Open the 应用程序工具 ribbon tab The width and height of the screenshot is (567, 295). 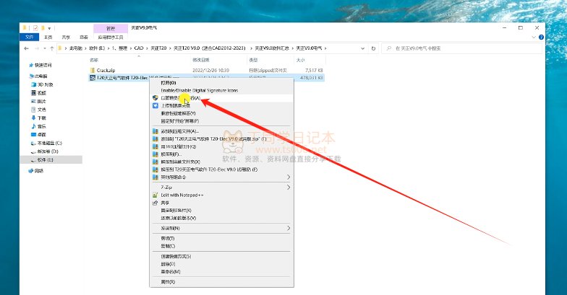pyautogui.click(x=111, y=38)
